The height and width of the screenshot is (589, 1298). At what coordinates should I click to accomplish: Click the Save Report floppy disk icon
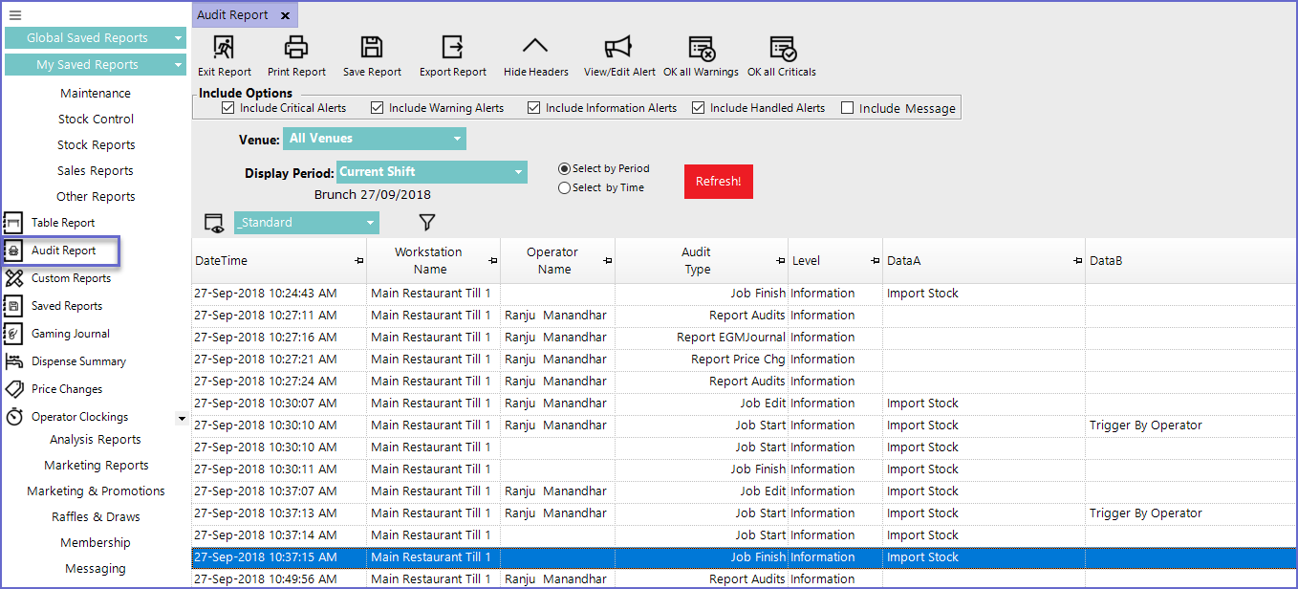372,48
